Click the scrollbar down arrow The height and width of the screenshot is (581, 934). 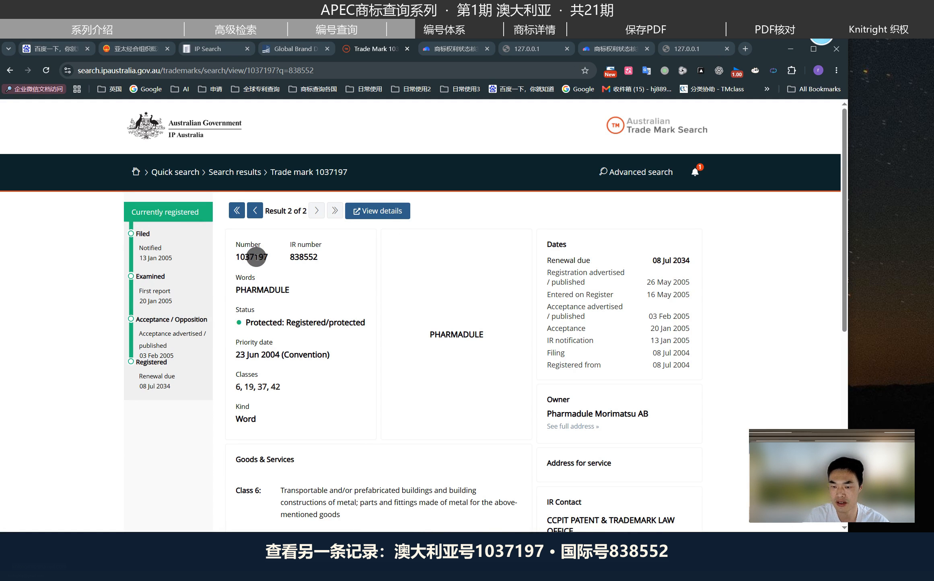click(844, 528)
